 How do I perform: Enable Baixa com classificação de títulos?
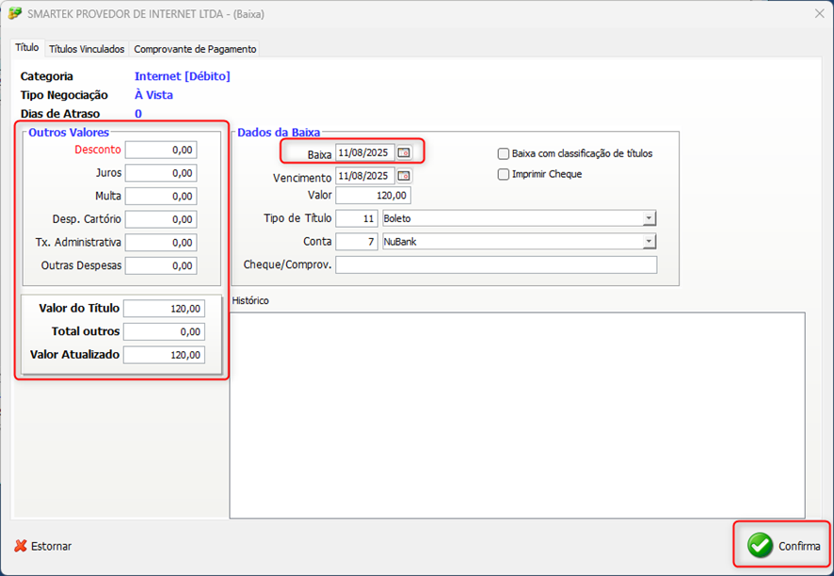pos(504,153)
